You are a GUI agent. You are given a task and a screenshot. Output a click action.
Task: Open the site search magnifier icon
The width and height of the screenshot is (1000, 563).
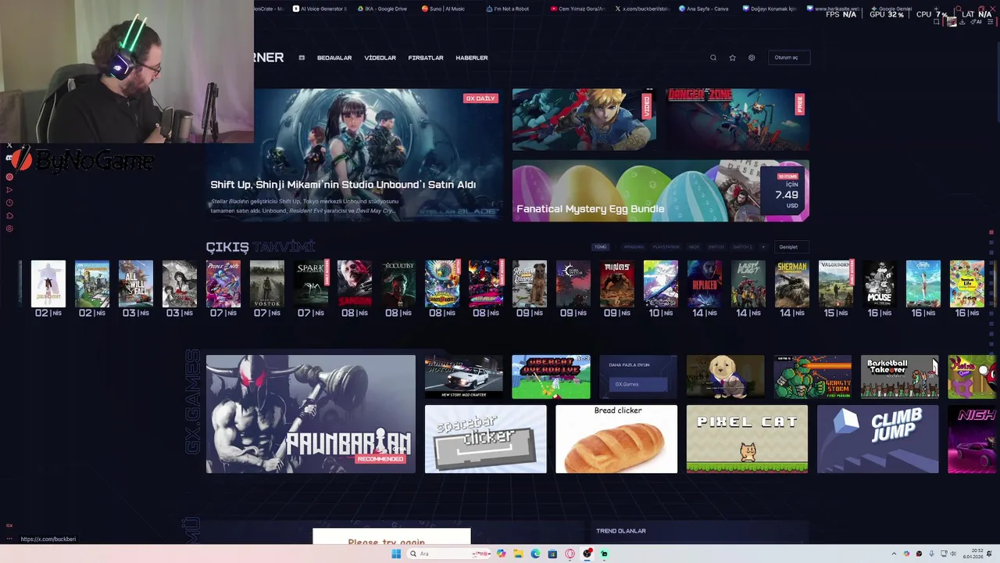pyautogui.click(x=712, y=58)
